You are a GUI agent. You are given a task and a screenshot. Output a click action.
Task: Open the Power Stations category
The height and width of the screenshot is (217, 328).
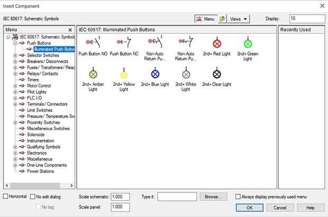[40, 171]
